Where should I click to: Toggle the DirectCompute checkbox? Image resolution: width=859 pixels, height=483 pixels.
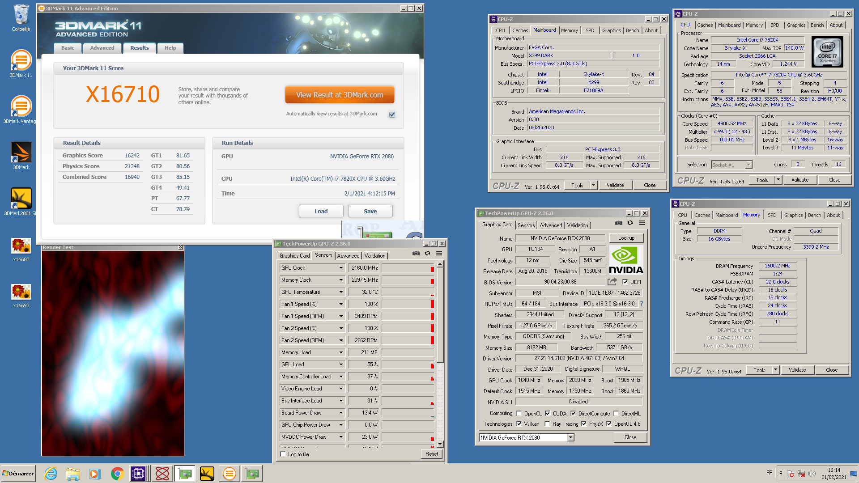pyautogui.click(x=573, y=414)
